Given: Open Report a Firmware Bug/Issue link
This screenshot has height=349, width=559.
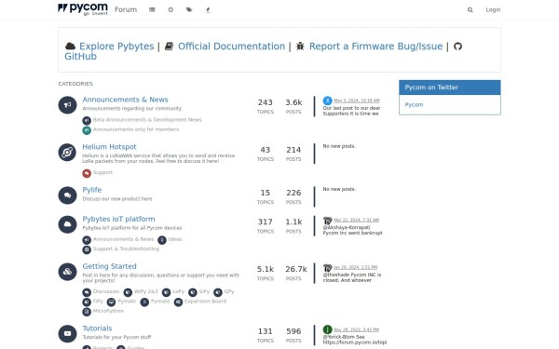Looking at the screenshot, I should tap(375, 47).
